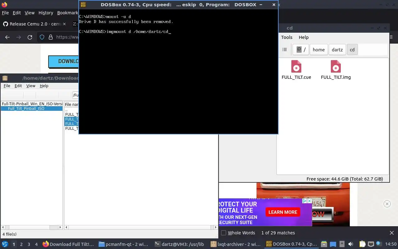Click the 'cd' path bar button

tap(352, 49)
